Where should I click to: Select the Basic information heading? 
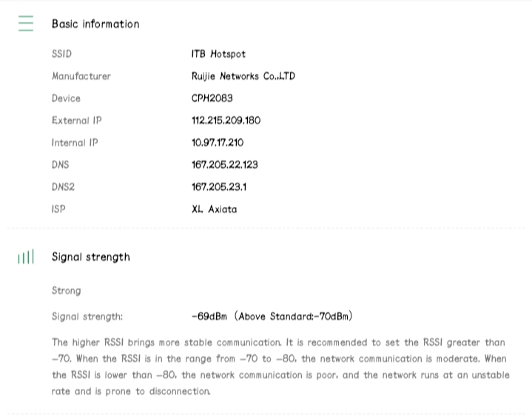(x=95, y=24)
